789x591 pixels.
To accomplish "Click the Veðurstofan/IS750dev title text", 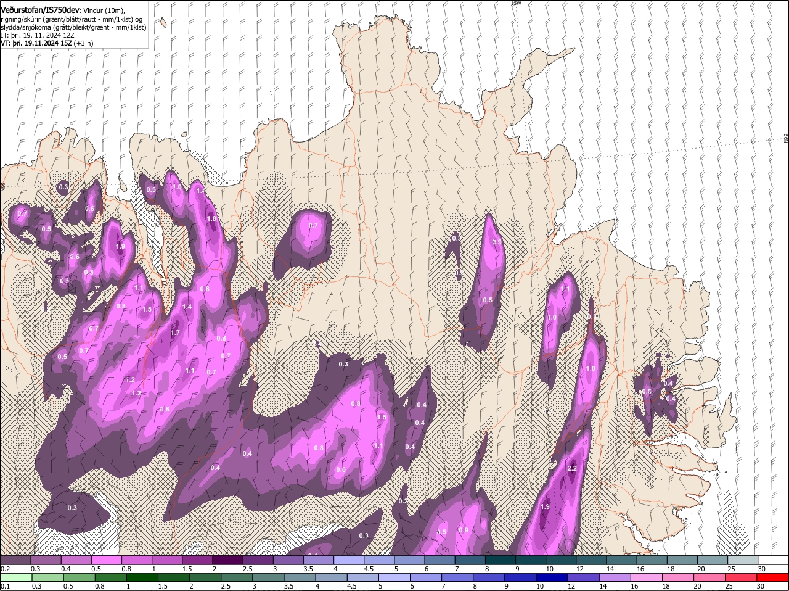I will click(40, 10).
